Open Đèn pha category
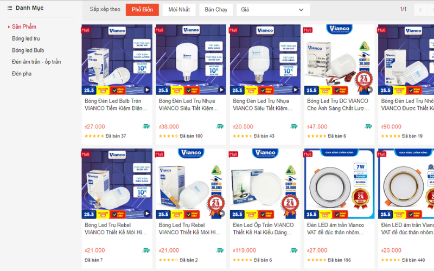Viewport: 434px width, 271px height. (x=22, y=74)
